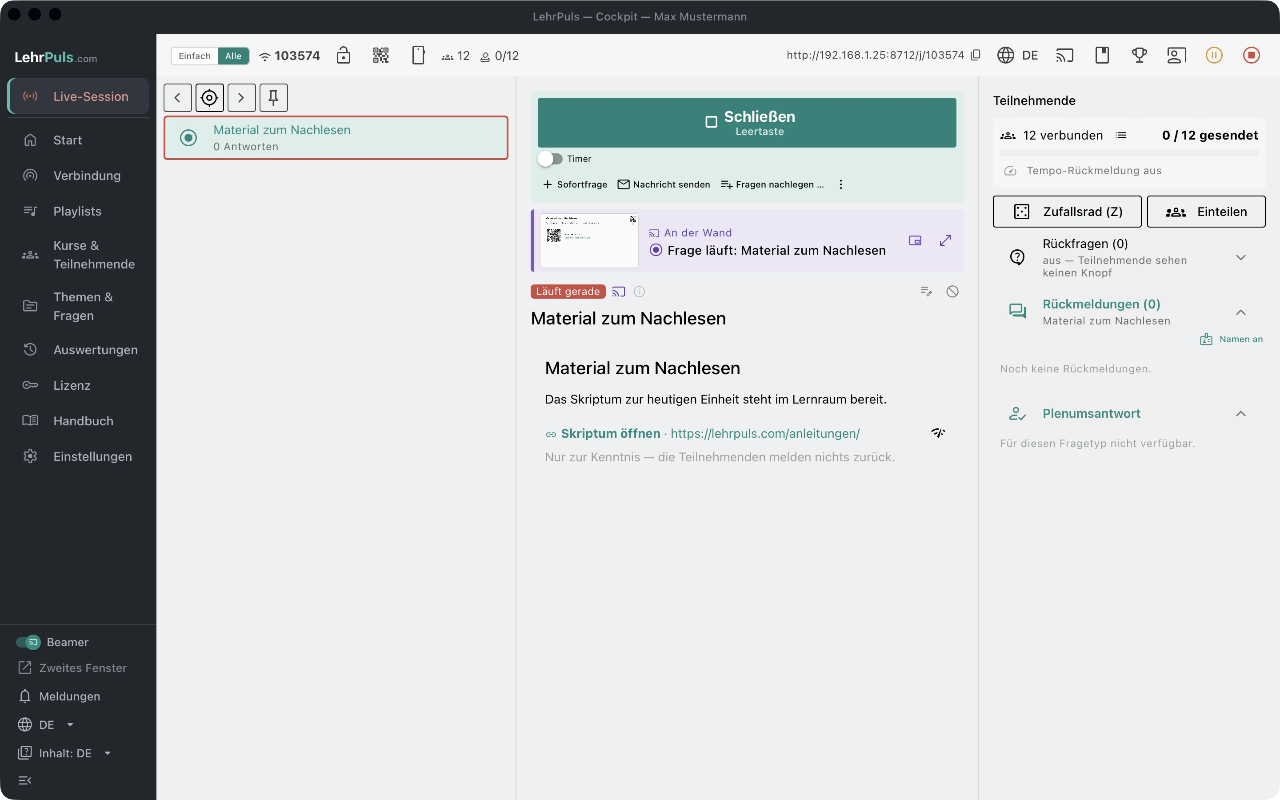Open the trophy leaderboard icon

coord(1139,56)
